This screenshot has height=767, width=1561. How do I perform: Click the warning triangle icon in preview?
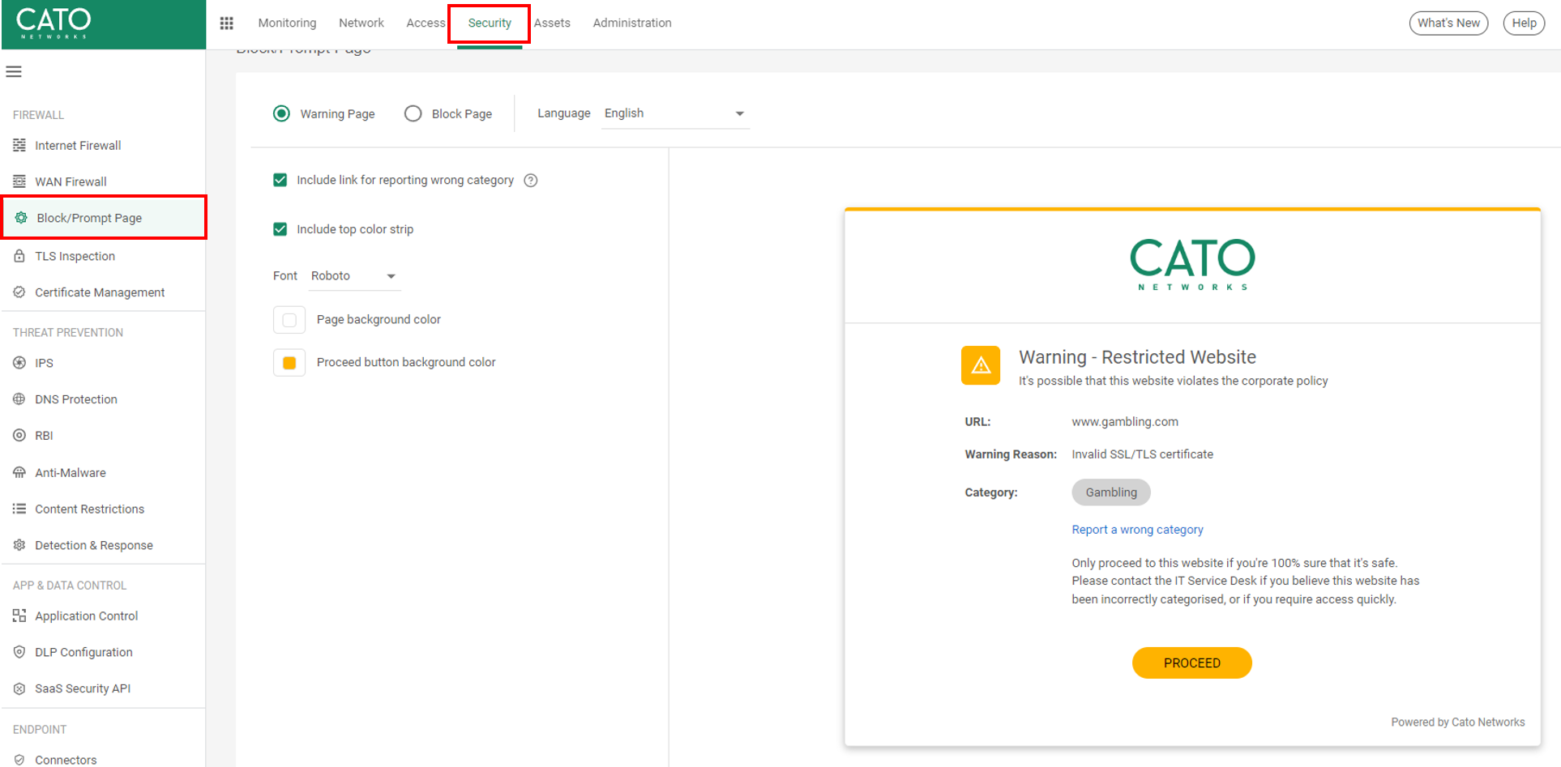pyautogui.click(x=981, y=365)
